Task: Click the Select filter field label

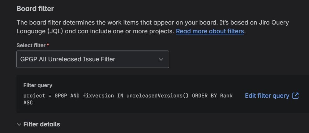Action: tap(31, 45)
